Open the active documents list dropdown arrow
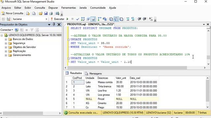The image size is (211, 118). 204,24
